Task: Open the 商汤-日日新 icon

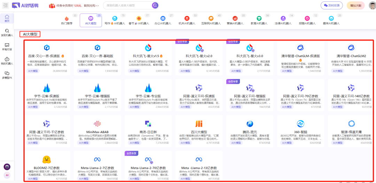Action: click(x=148, y=123)
